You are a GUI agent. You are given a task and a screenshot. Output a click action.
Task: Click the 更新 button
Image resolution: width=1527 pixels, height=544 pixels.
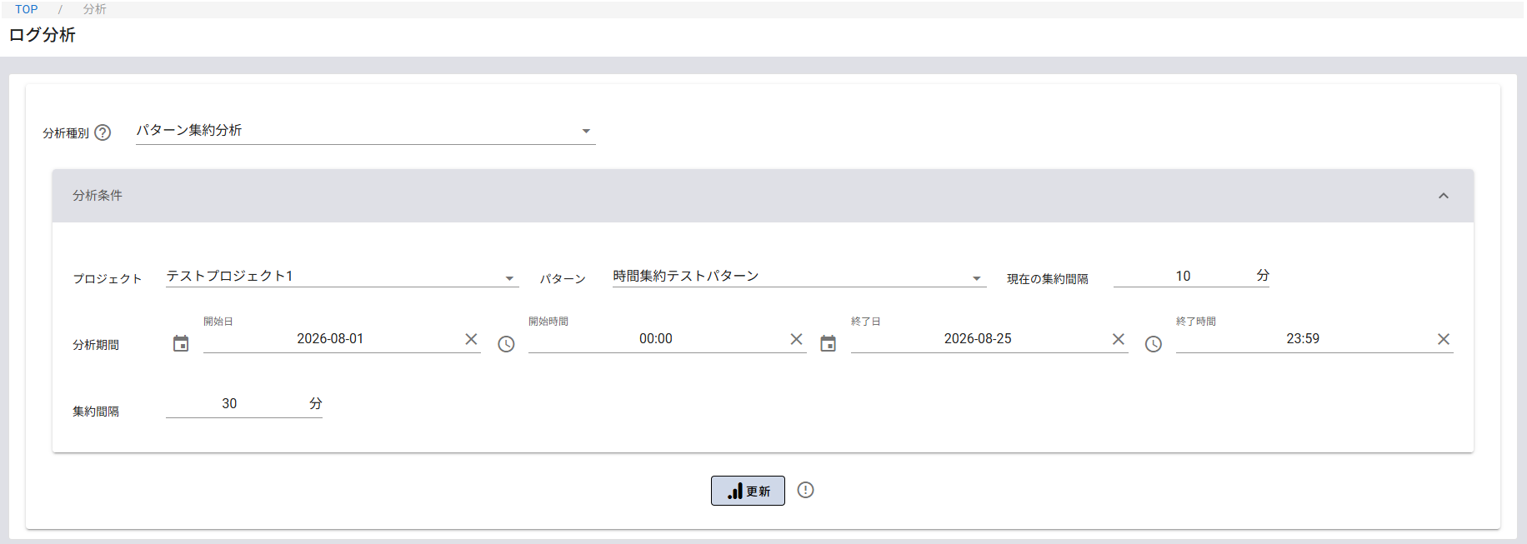tap(748, 491)
